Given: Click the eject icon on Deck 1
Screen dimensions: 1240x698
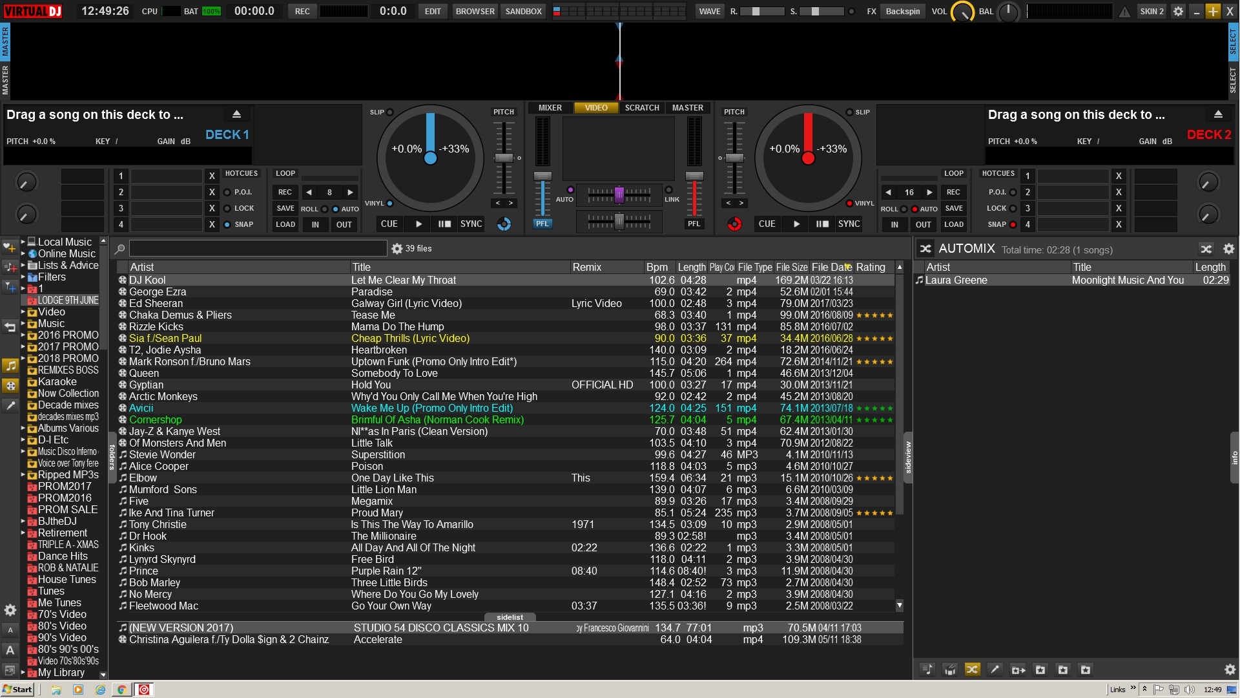Looking at the screenshot, I should point(236,114).
